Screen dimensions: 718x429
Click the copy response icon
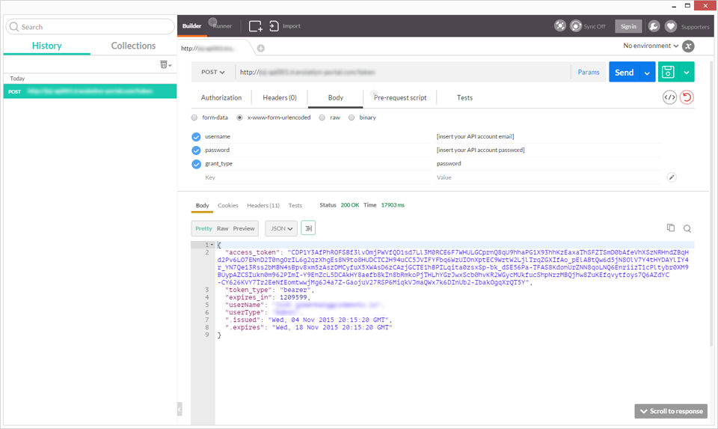(671, 228)
